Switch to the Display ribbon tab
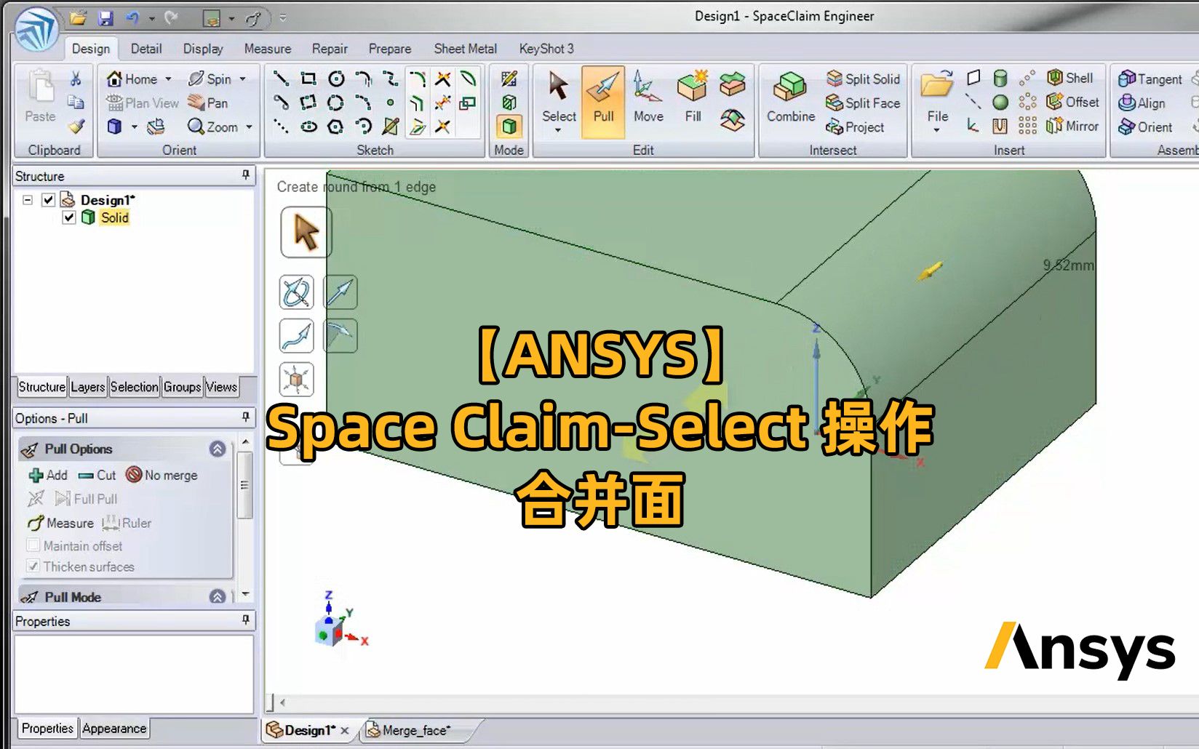This screenshot has height=749, width=1199. [x=203, y=49]
